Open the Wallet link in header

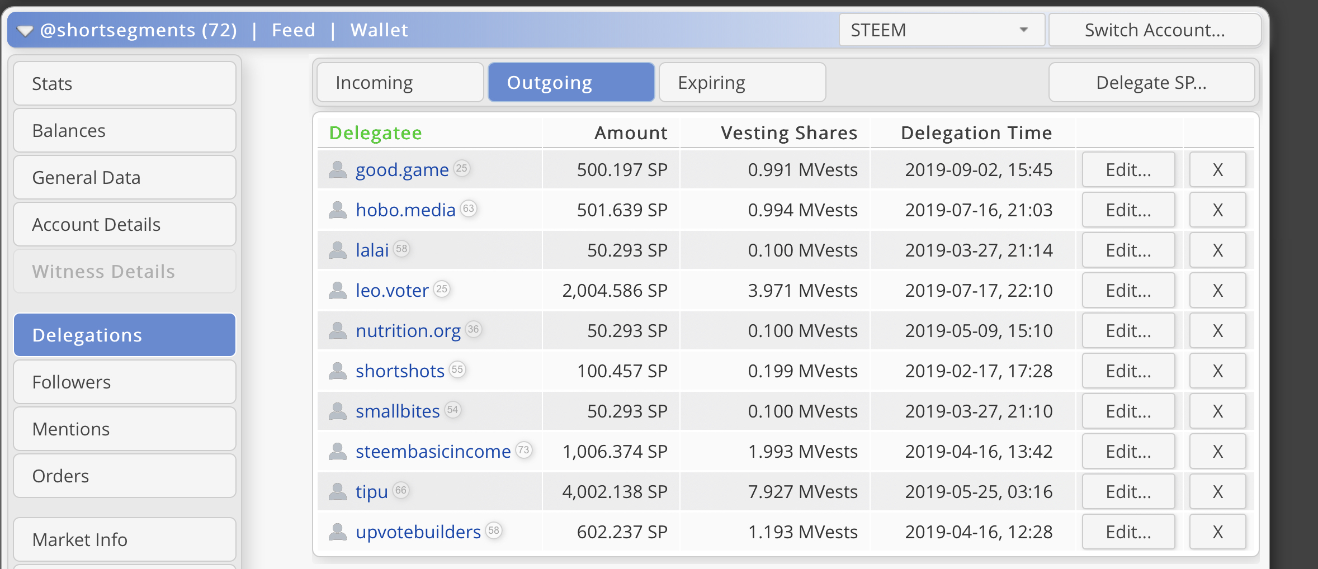[x=379, y=30]
